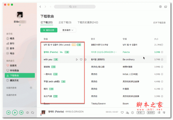This screenshot has width=173, height=120.
Task: Open the Palette album link
Action: pos(126,52)
